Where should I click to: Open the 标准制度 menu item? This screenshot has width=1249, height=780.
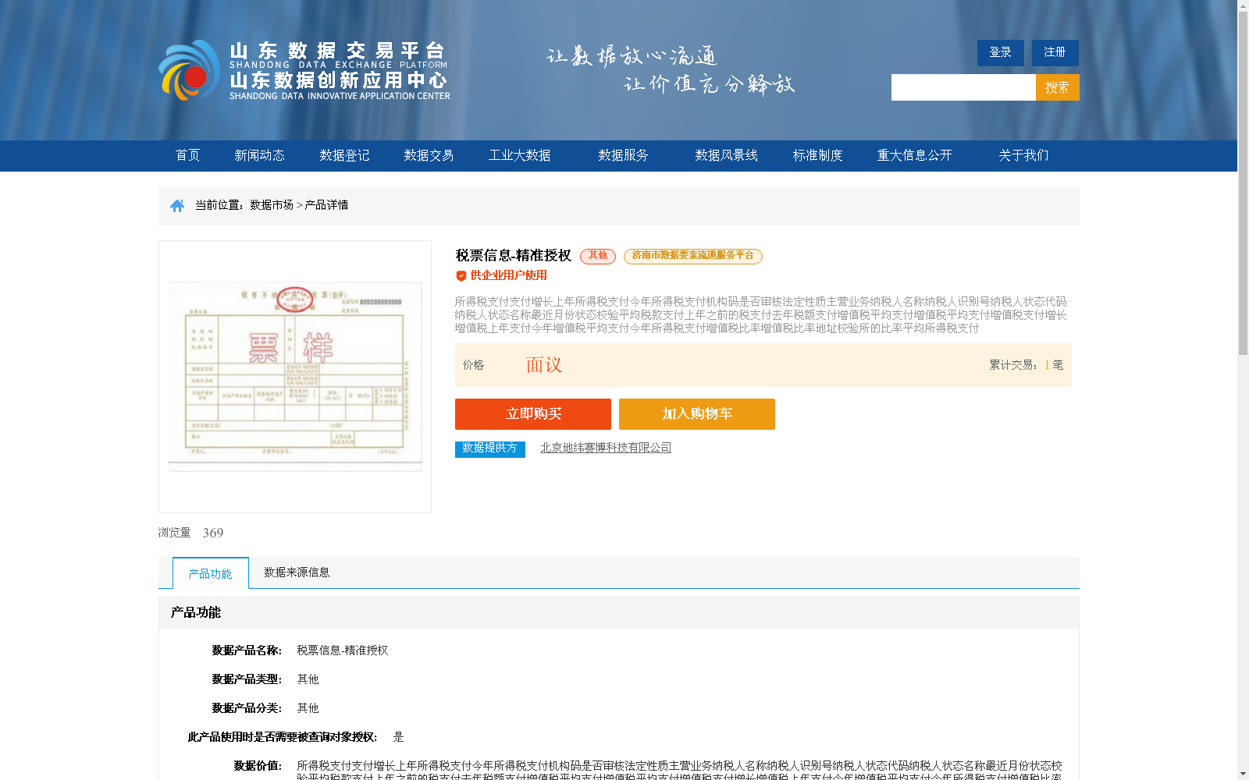click(x=818, y=155)
